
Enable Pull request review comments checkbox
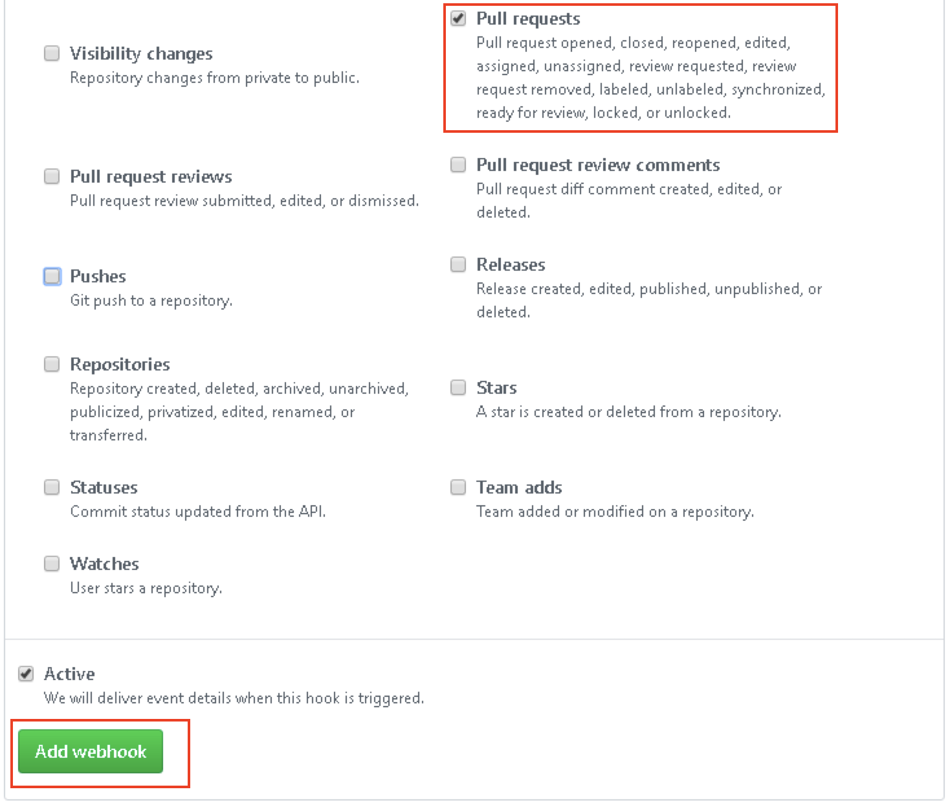[x=458, y=165]
